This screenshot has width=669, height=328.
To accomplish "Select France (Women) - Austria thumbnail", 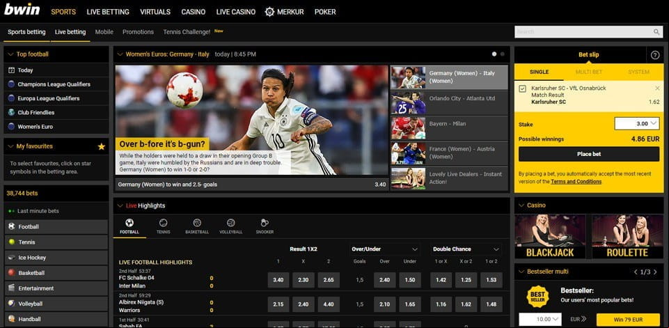I will pos(409,153).
